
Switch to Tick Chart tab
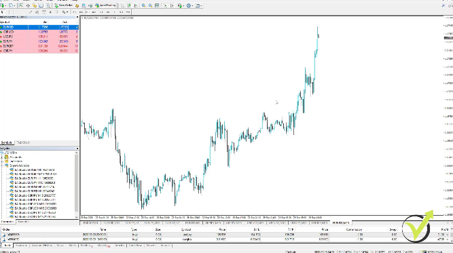(23, 142)
